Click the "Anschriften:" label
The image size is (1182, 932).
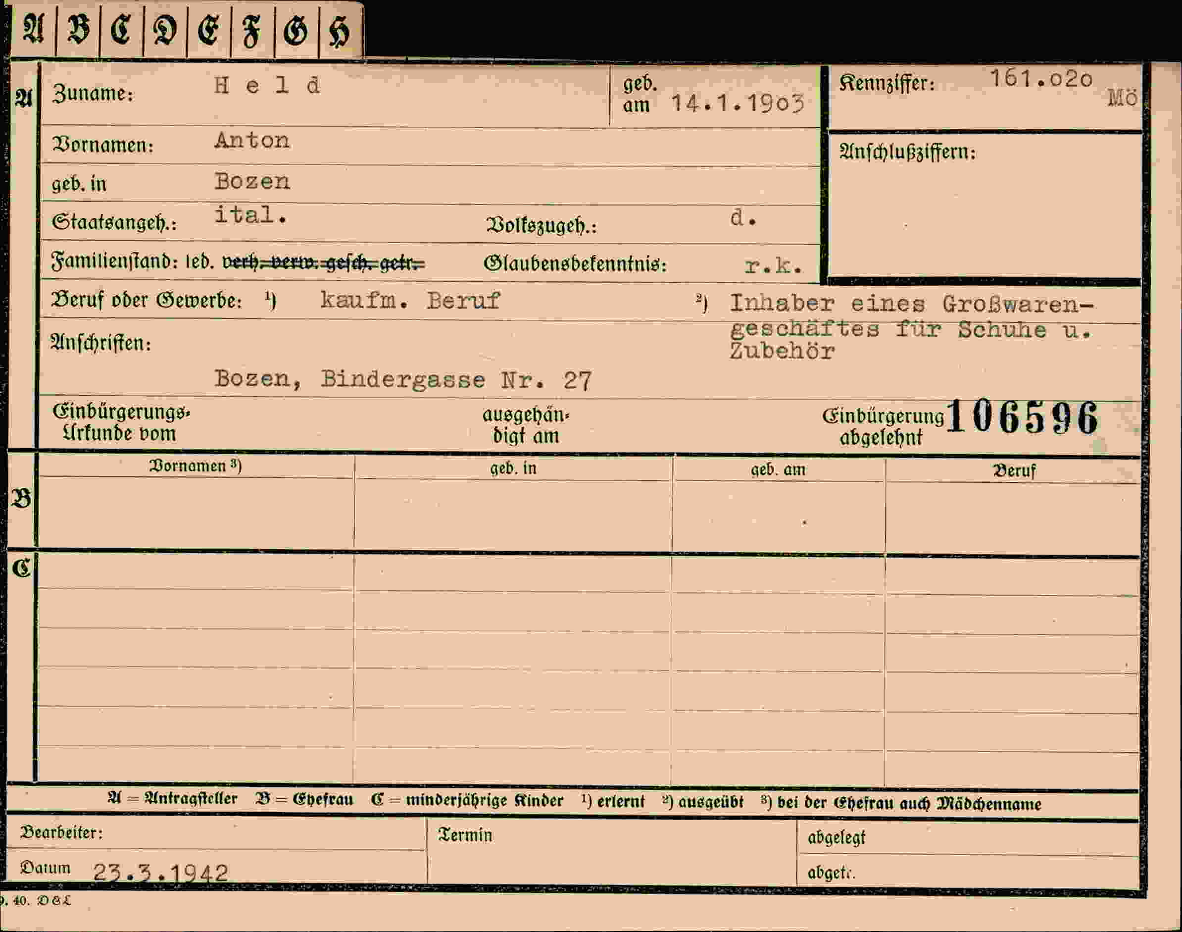pos(101,343)
